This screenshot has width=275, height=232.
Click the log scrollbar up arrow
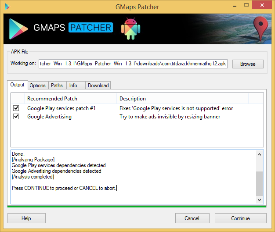click(259, 154)
